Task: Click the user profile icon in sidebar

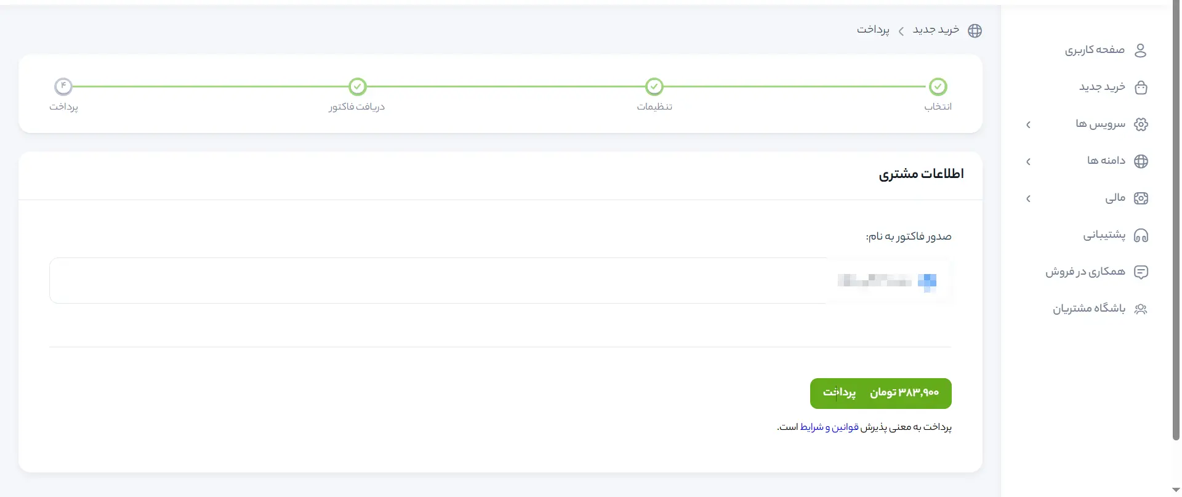Action: [1140, 50]
